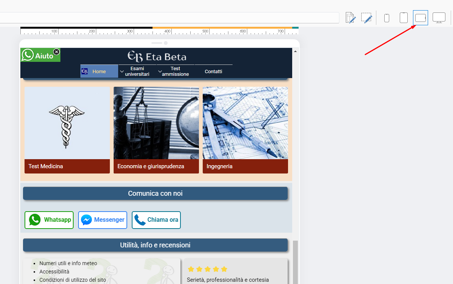453x284 pixels.
Task: Select the dashed-selection edit tool
Action: click(367, 18)
